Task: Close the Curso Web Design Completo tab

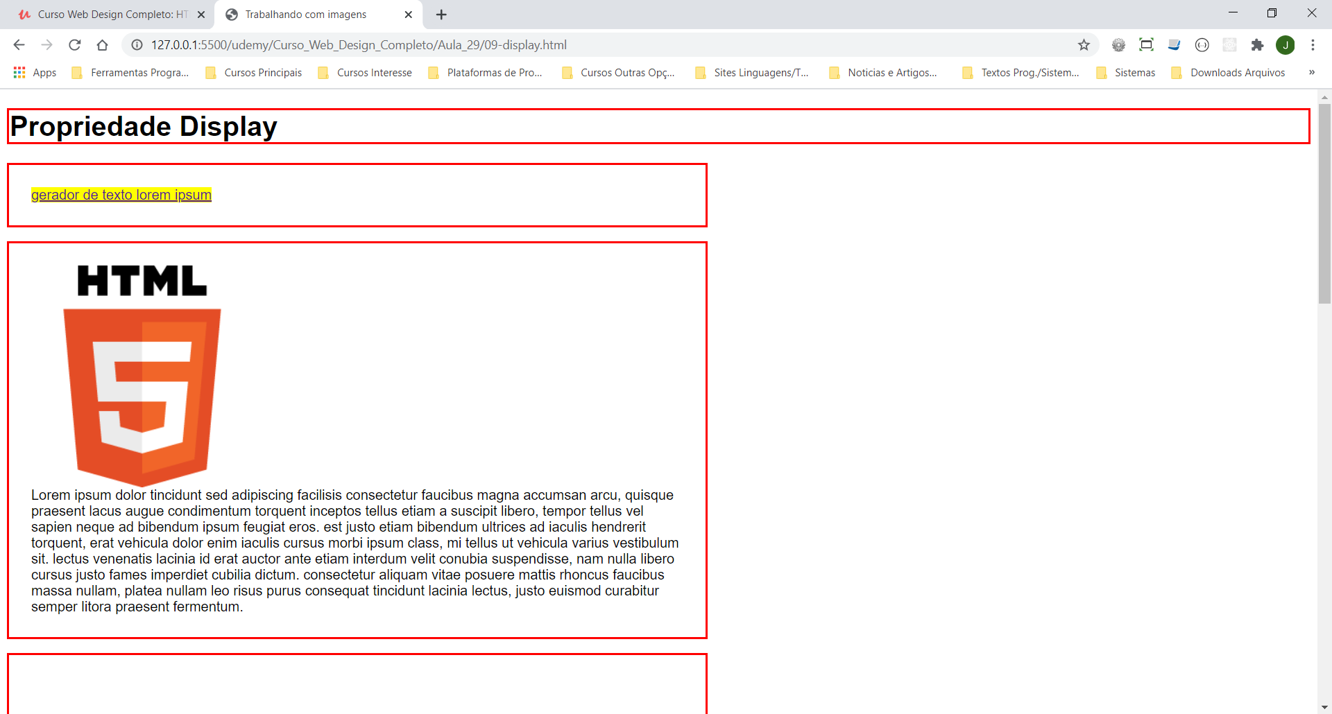Action: point(201,15)
